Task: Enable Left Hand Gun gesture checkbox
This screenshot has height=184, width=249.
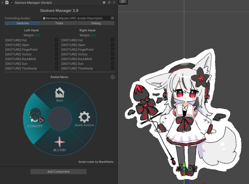Action: coord(56,63)
